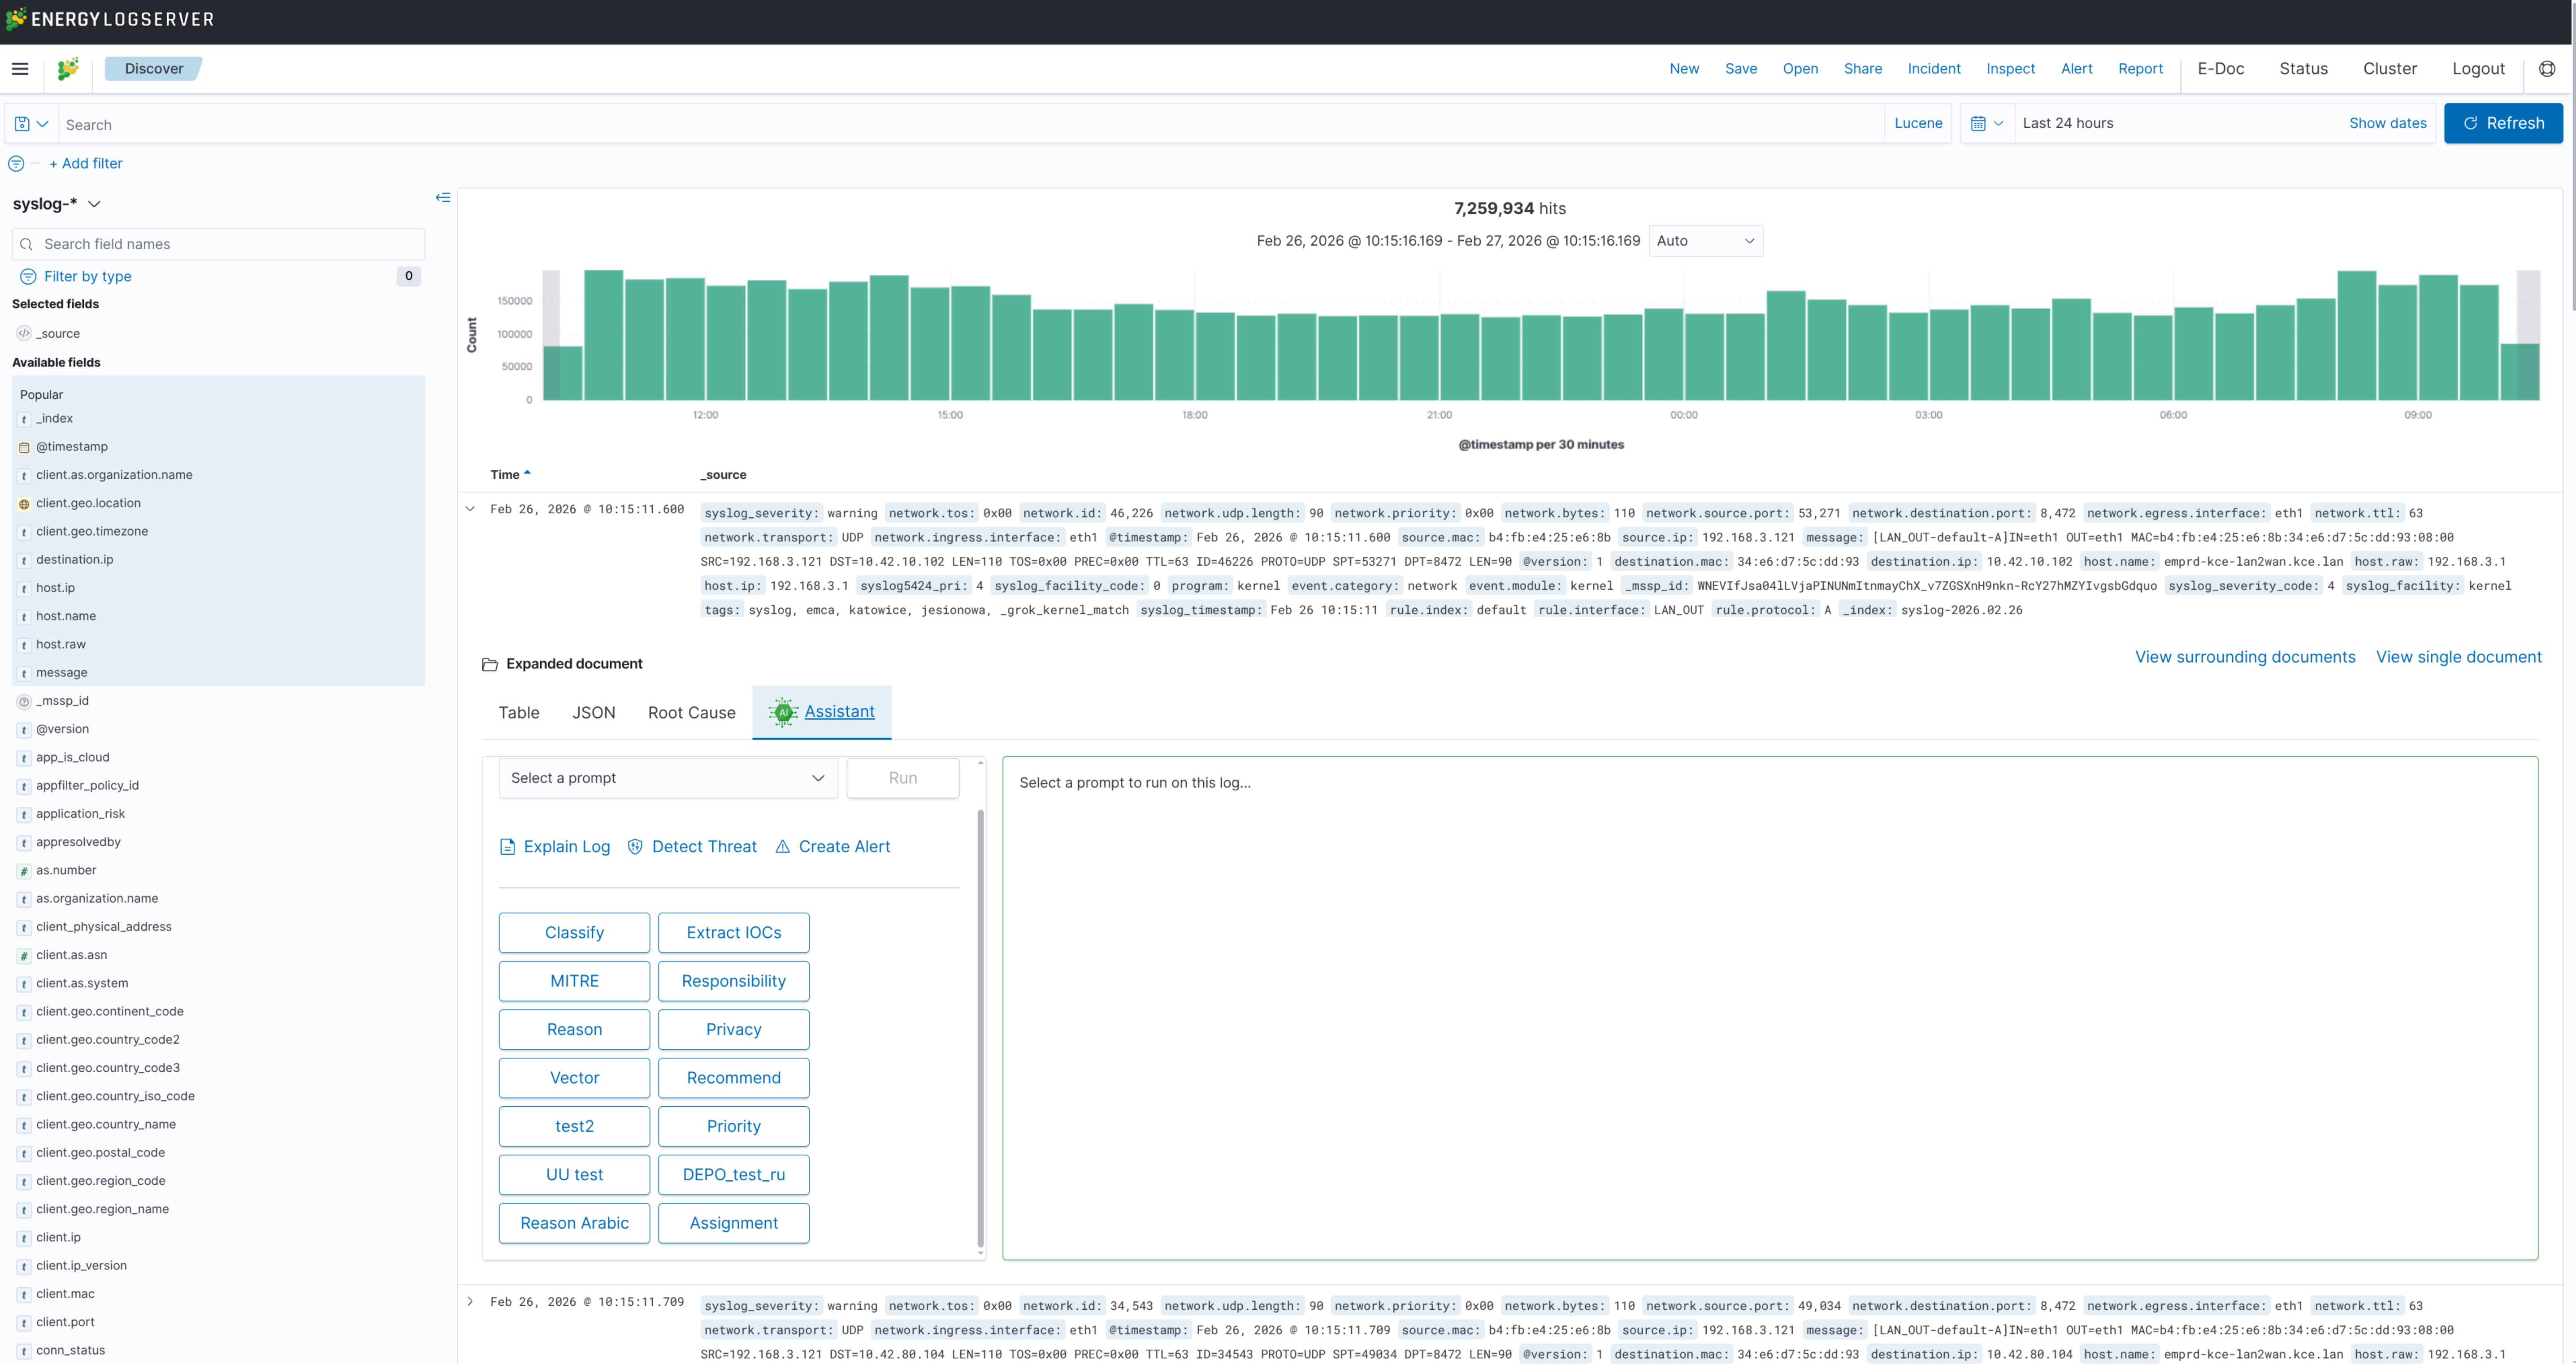Image resolution: width=2576 pixels, height=1364 pixels.
Task: Select the message field in Popular
Action: [x=61, y=673]
